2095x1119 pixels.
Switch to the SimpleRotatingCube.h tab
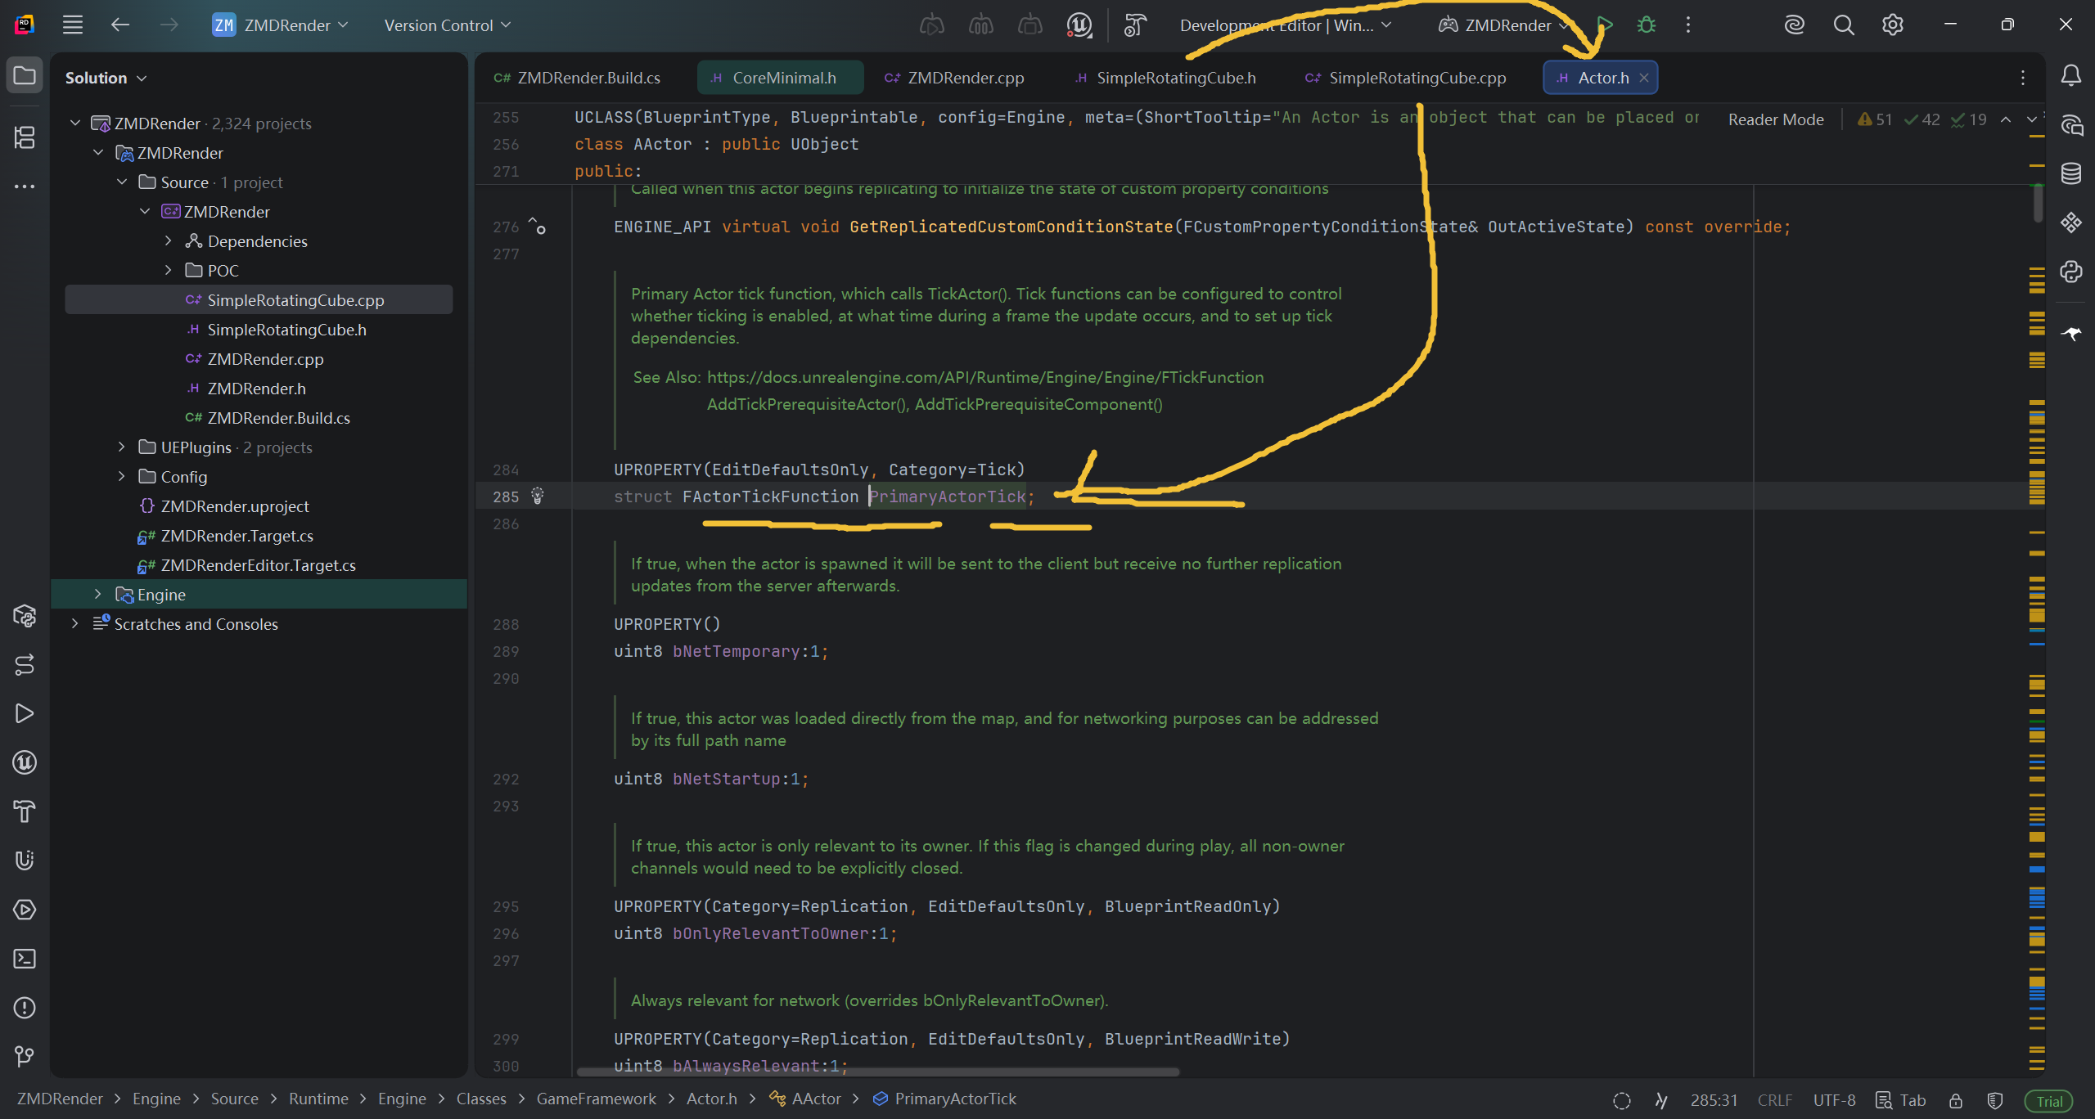pyautogui.click(x=1175, y=78)
